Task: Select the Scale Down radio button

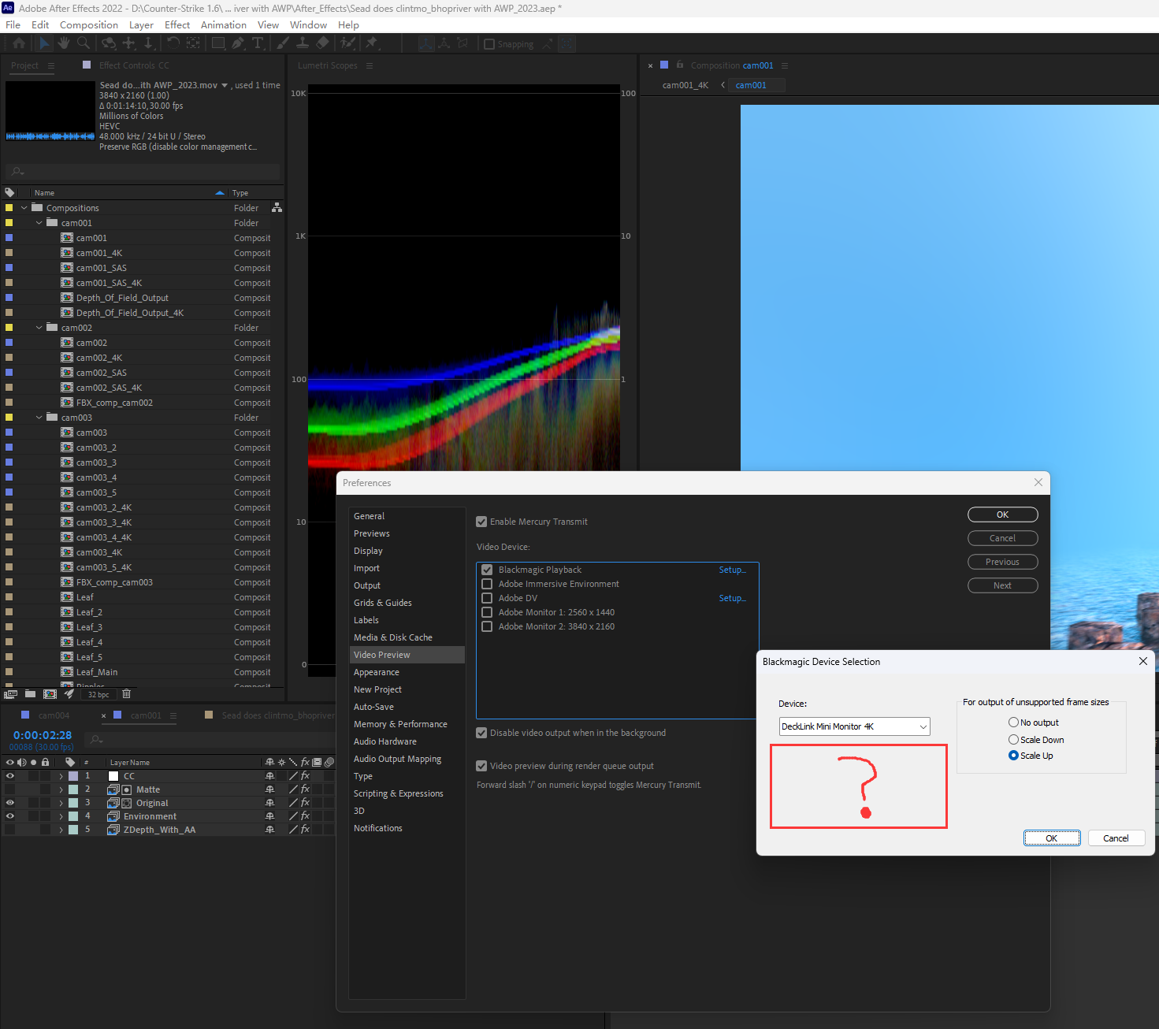Action: (1014, 739)
